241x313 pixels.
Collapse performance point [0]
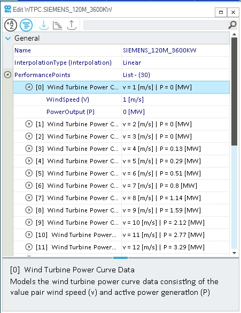click(x=29, y=87)
